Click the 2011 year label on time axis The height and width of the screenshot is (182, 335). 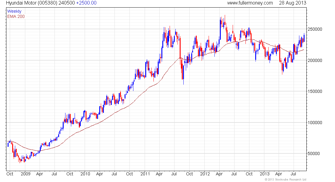click(145, 174)
